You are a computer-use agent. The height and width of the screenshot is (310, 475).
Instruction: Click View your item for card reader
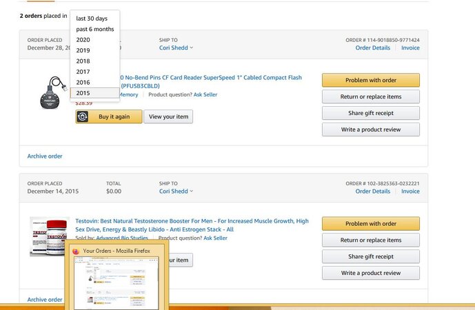click(x=168, y=116)
